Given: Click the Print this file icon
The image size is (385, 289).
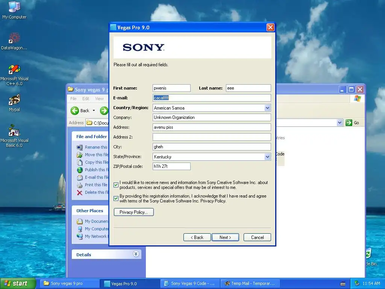Looking at the screenshot, I should pos(80,185).
